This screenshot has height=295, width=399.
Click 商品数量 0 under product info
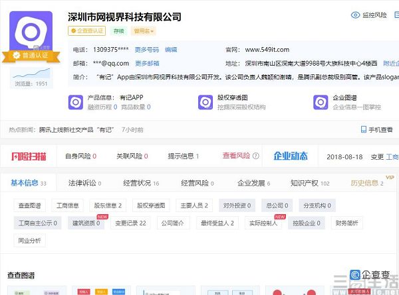point(136,107)
